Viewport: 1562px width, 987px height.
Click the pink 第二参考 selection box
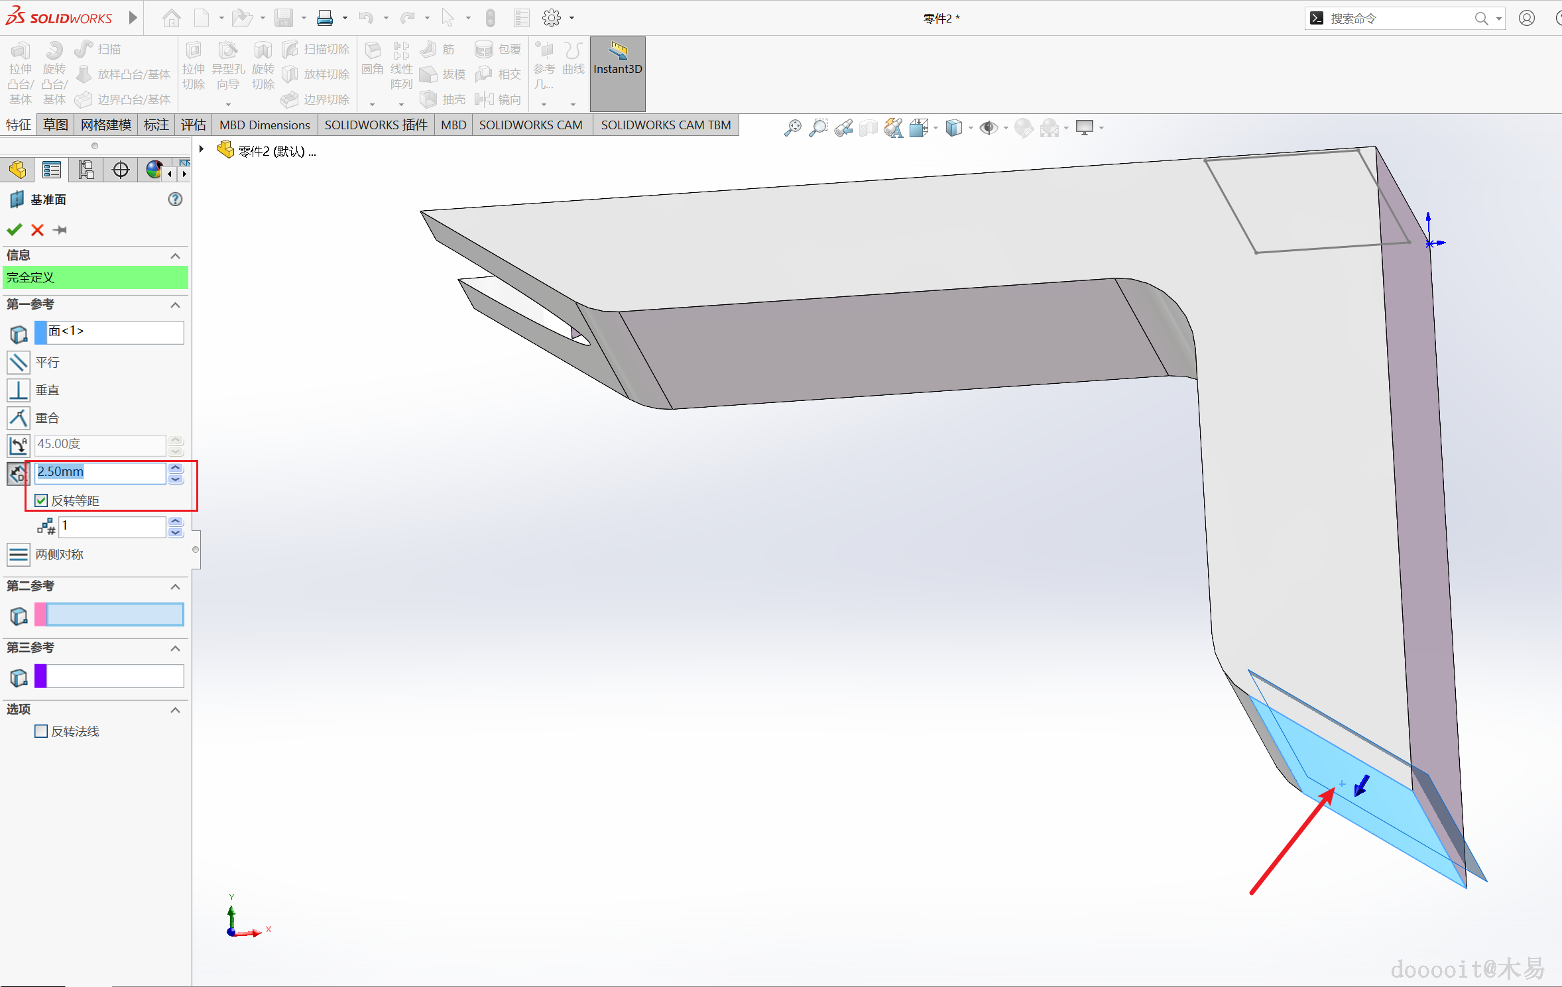click(115, 615)
